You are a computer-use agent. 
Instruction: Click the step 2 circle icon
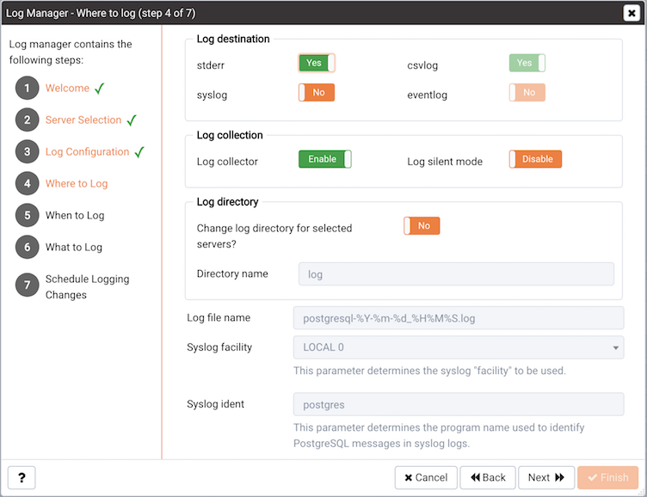[x=28, y=120]
